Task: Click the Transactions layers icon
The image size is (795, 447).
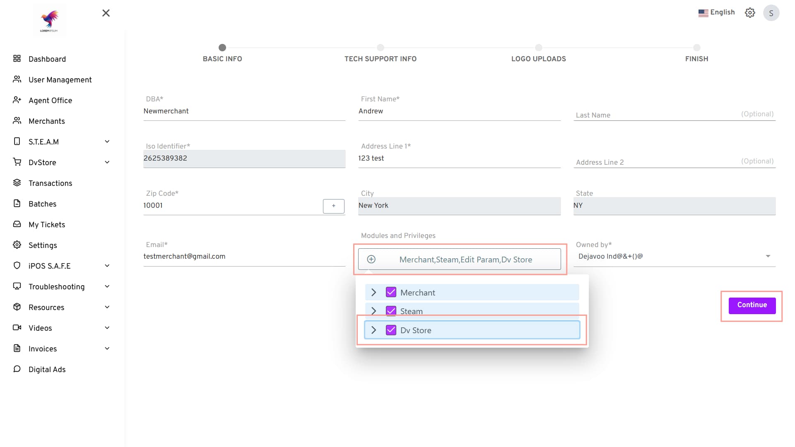Action: [17, 183]
